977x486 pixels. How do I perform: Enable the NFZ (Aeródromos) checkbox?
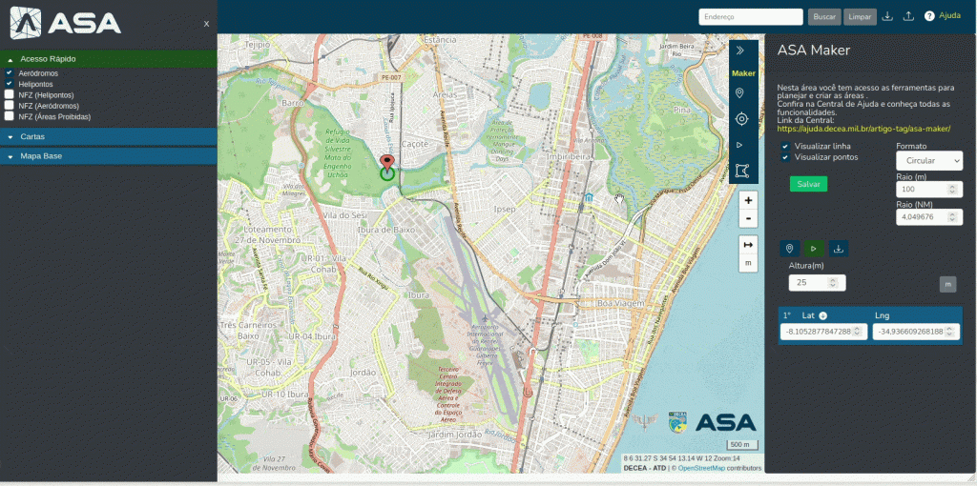tap(10, 106)
